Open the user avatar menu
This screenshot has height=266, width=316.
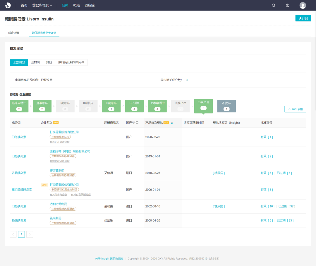tap(303, 6)
